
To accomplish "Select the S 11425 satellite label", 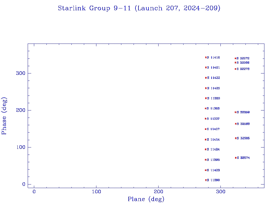I will click(213, 88).
